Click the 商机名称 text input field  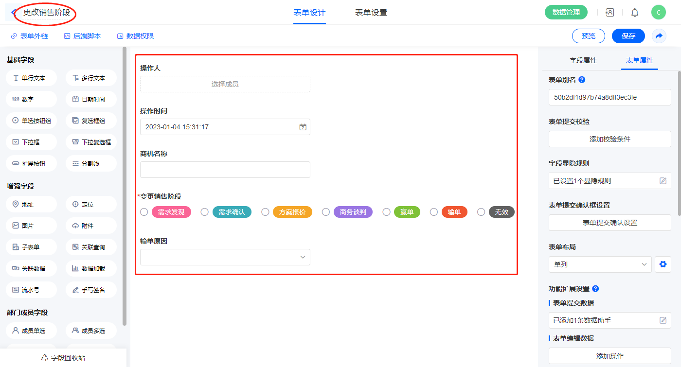coord(225,170)
